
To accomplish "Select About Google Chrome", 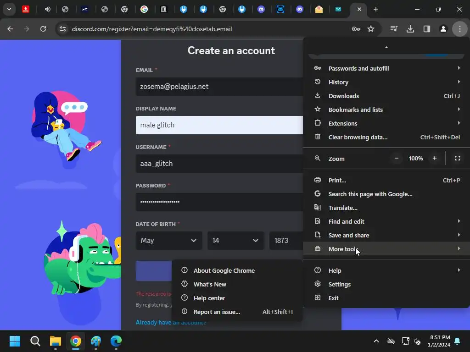I will [237, 270].
